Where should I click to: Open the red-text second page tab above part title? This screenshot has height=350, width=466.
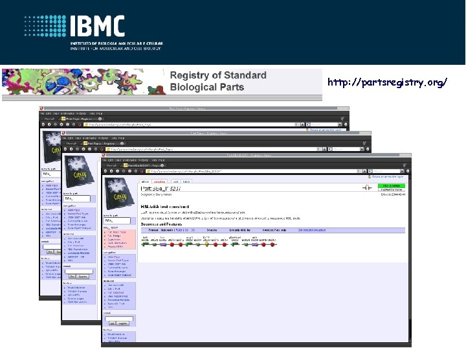point(160,181)
